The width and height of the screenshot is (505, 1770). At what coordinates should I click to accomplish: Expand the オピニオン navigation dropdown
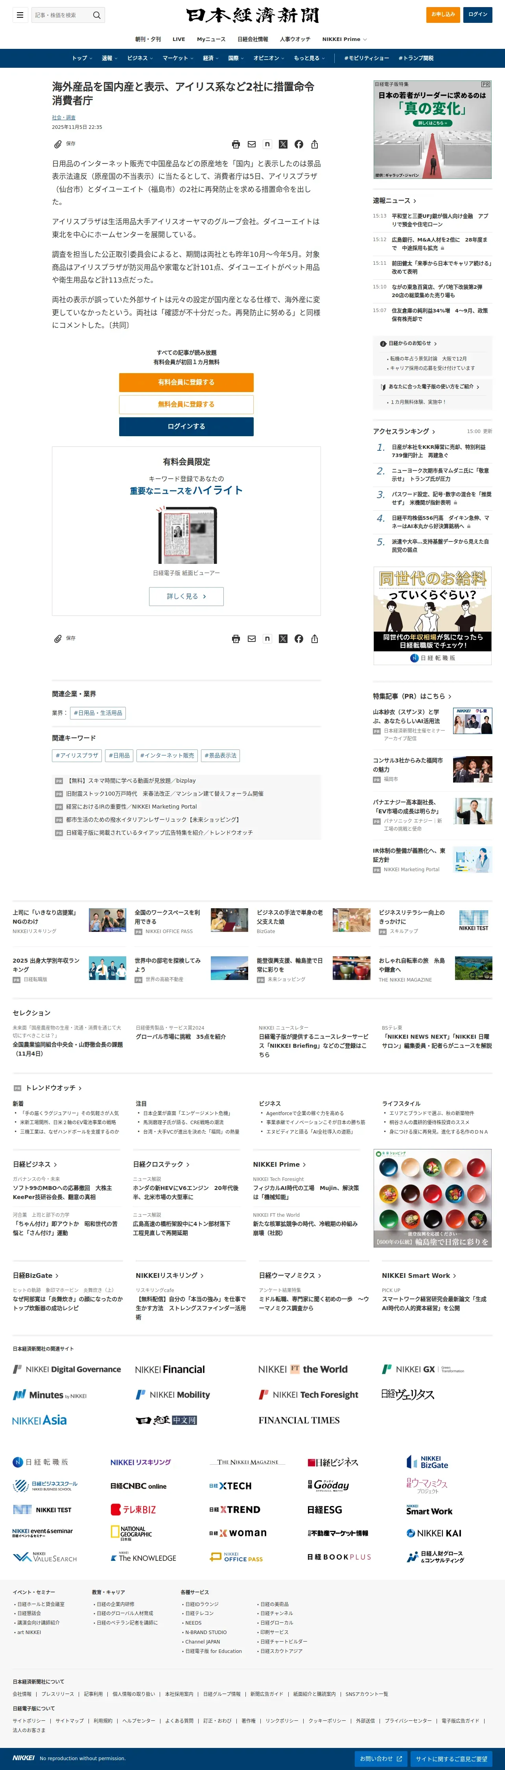(x=270, y=58)
